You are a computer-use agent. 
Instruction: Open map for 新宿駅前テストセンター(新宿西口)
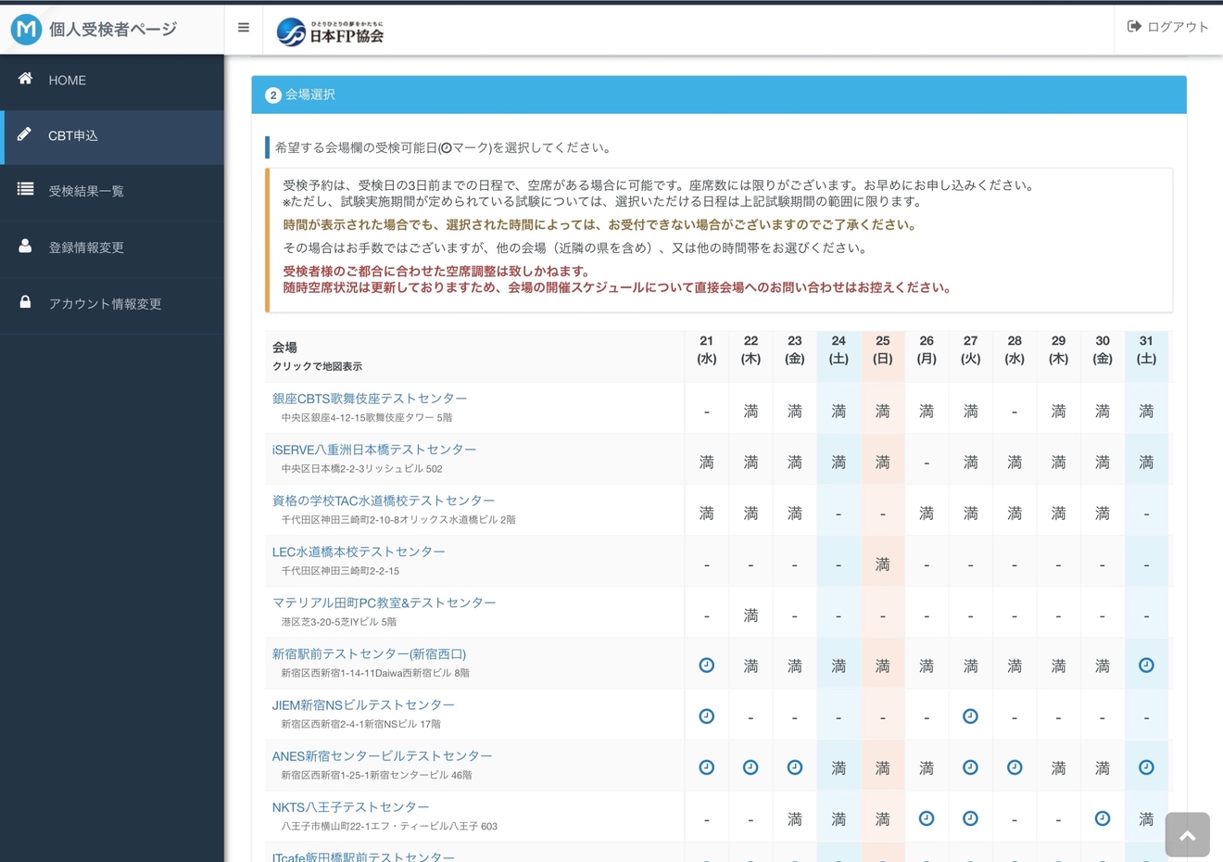[370, 654]
